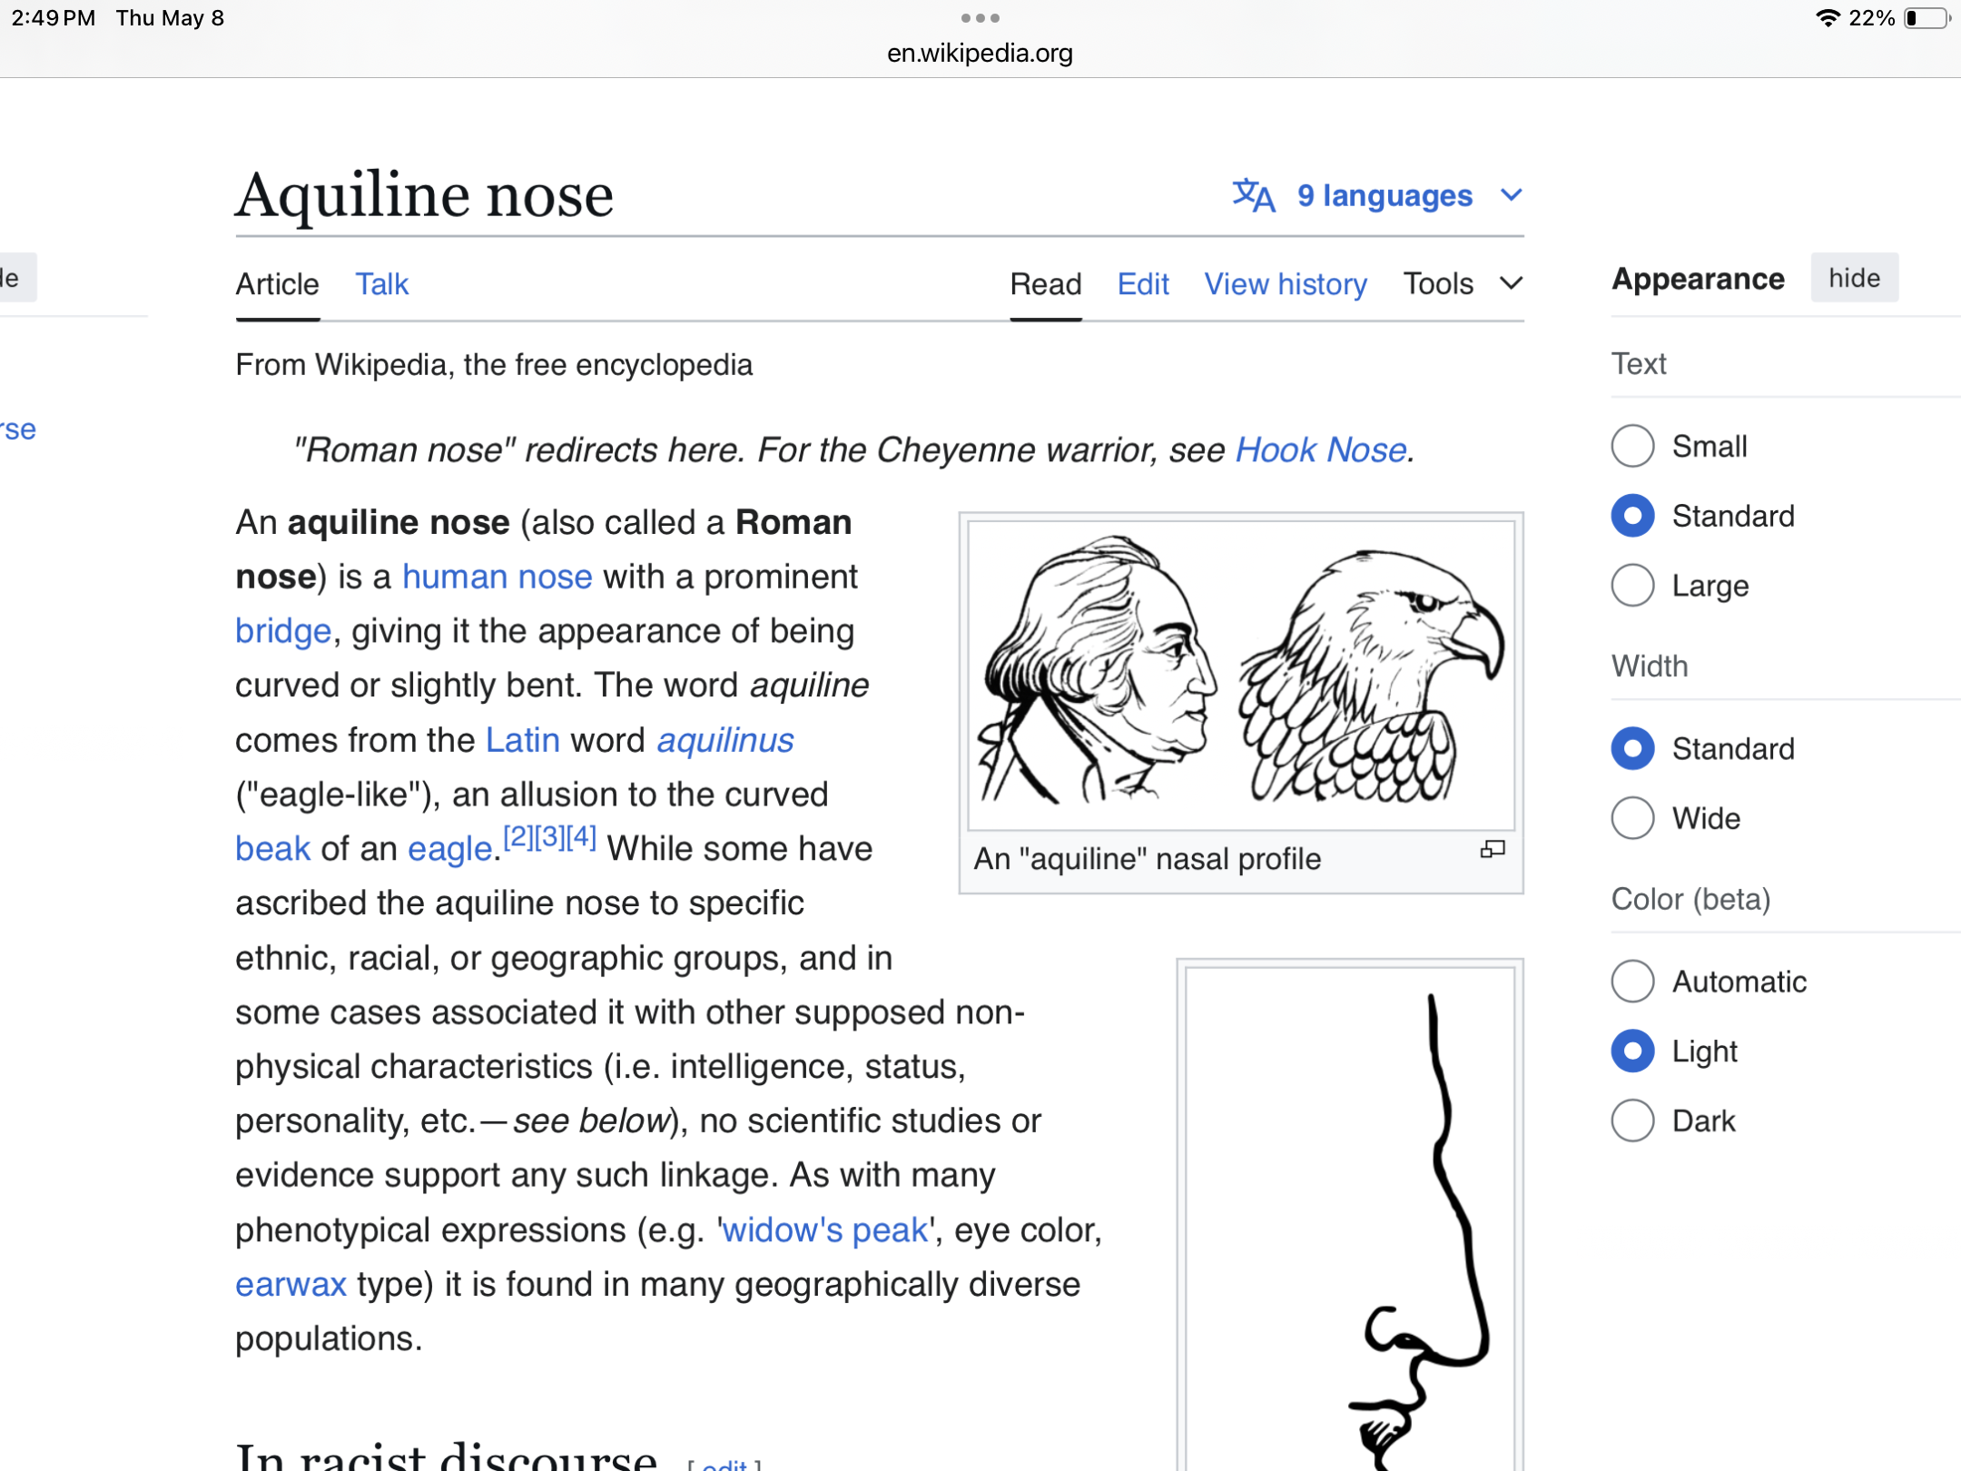
Task: Open the bridge link
Action: click(x=283, y=631)
